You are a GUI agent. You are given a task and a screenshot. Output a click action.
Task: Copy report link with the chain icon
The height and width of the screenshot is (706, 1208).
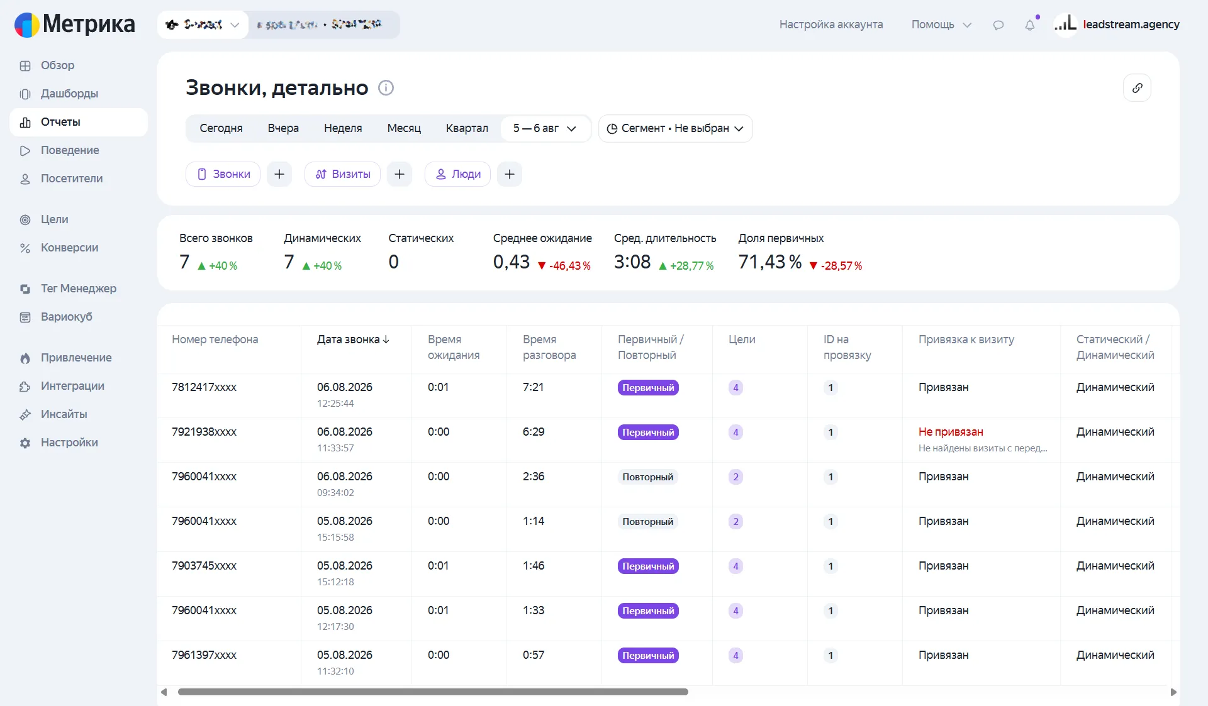[x=1137, y=88]
